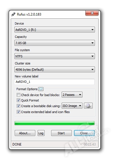Image resolution: width=113 pixels, height=160 pixels.
Task: Click the Start button
Action: click(61, 133)
